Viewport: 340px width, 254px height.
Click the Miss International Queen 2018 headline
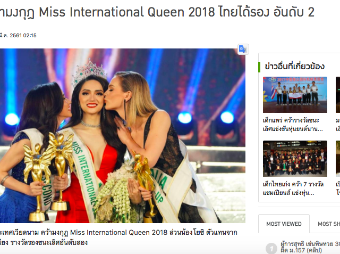pos(157,12)
